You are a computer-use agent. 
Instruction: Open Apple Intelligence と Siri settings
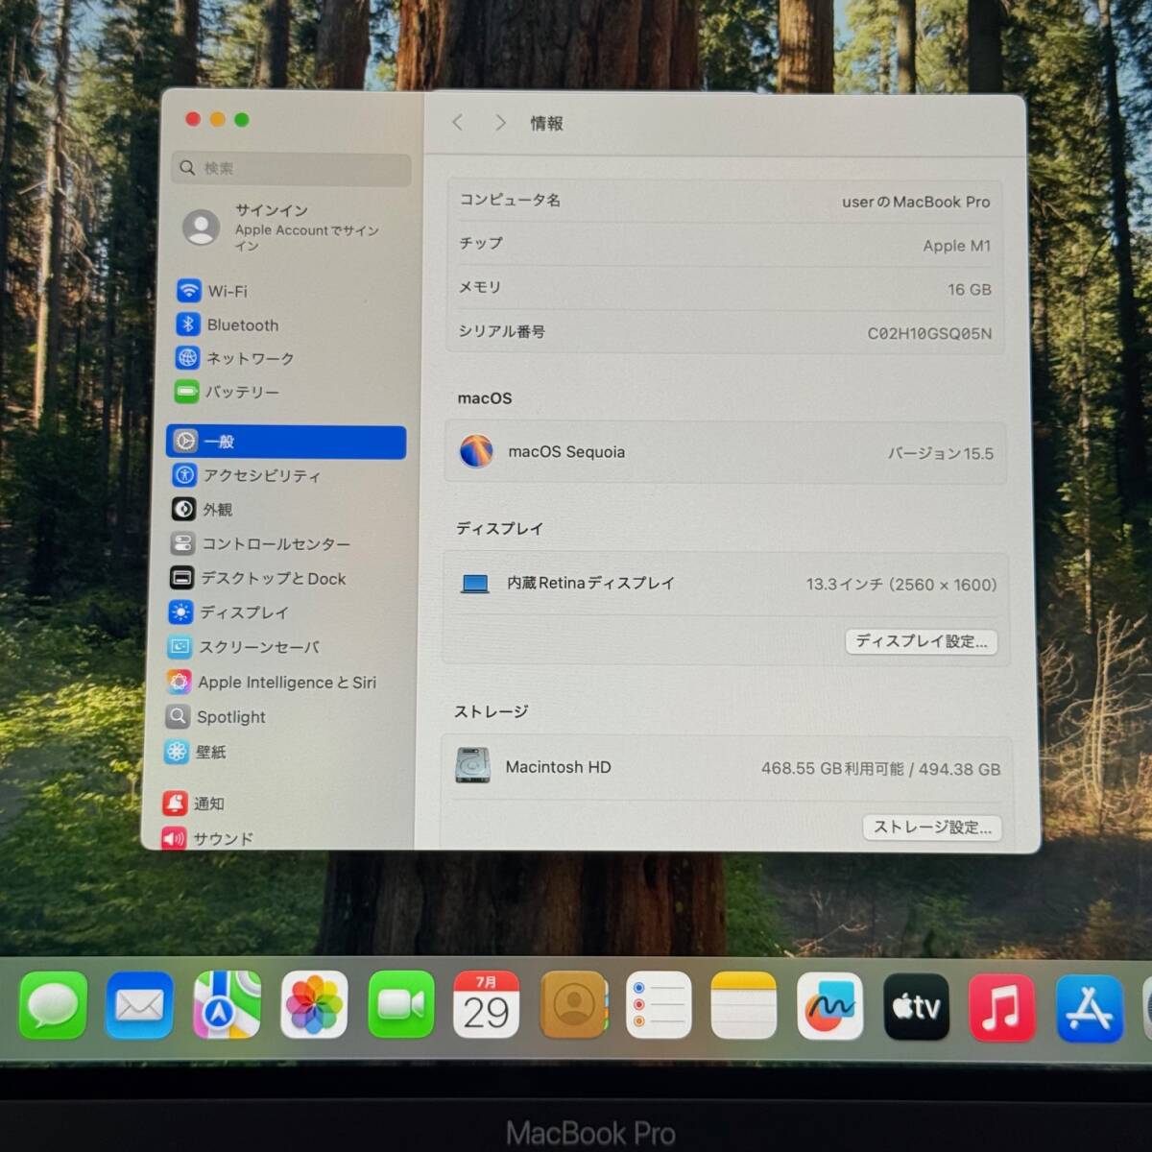tap(272, 682)
